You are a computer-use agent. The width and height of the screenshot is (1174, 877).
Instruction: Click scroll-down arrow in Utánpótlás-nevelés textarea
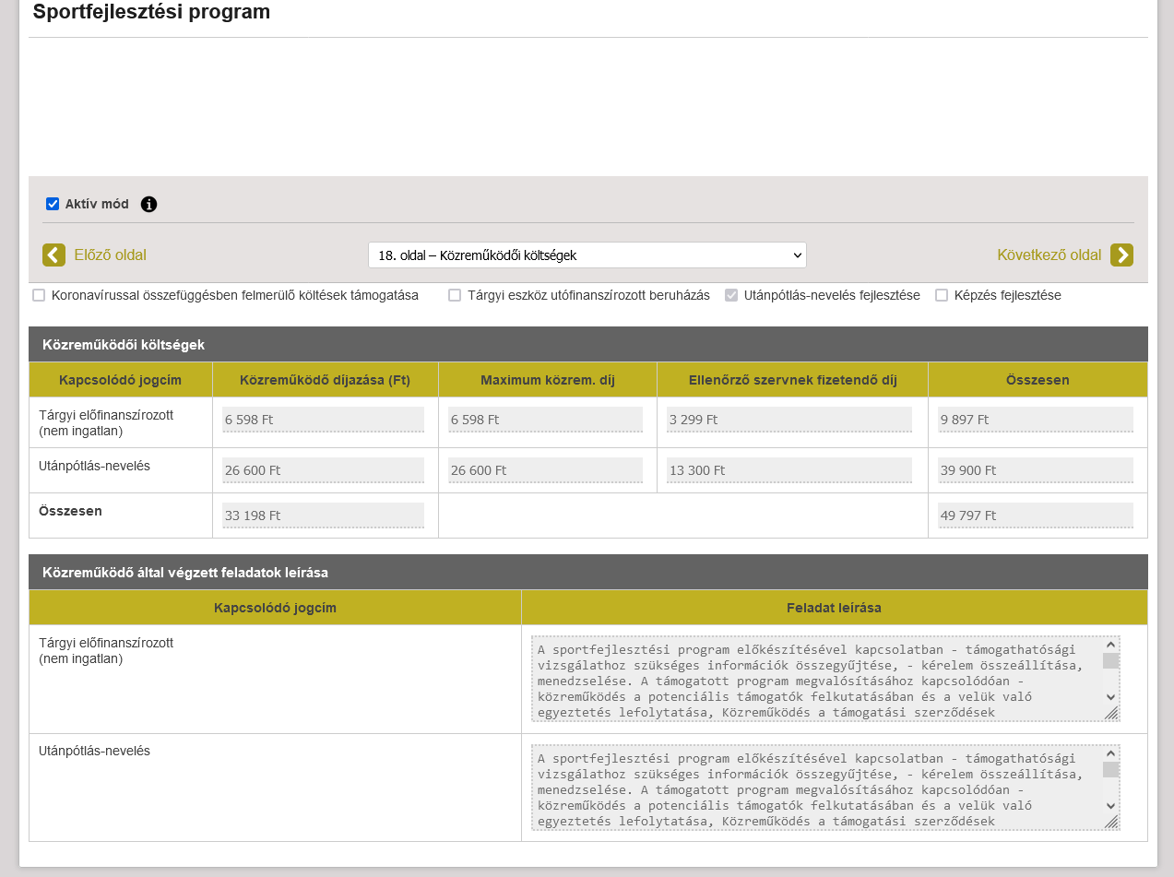(x=1110, y=806)
